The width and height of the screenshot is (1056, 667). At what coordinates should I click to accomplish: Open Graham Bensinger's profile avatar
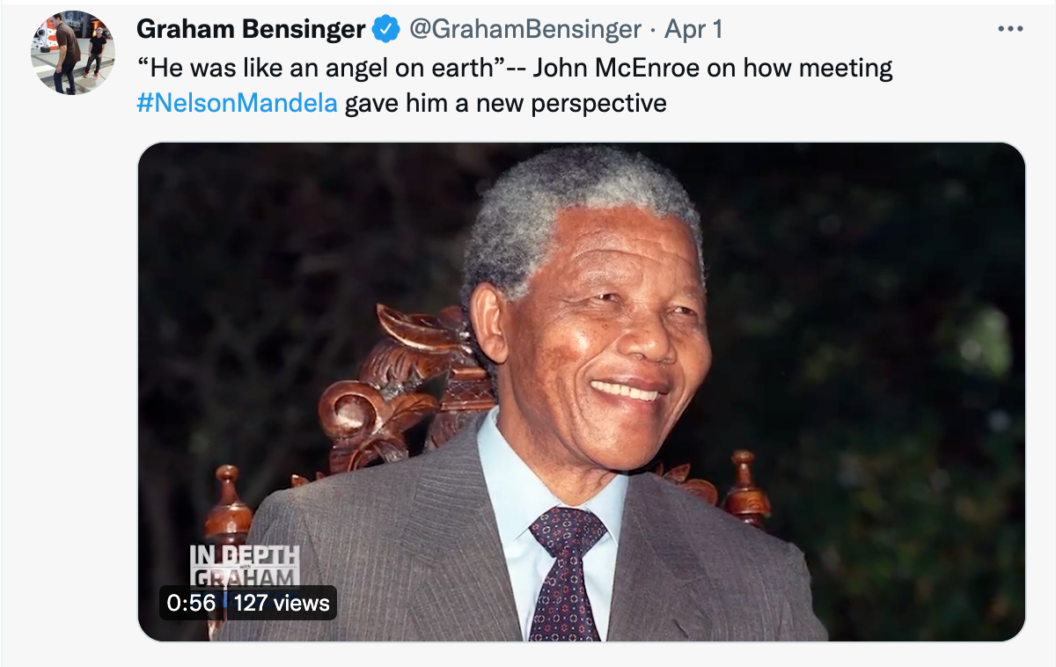(x=73, y=53)
